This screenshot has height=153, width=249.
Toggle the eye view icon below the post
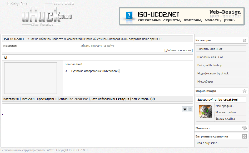point(185,109)
